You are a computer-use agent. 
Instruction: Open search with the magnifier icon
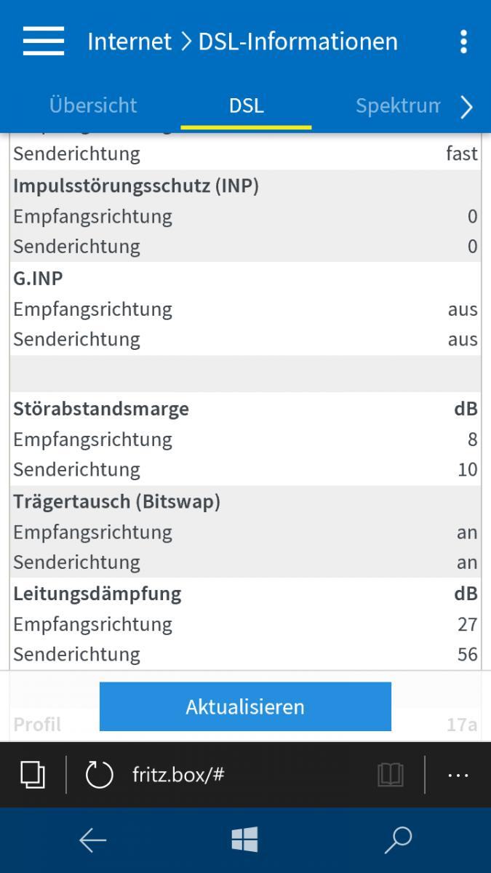coord(398,840)
